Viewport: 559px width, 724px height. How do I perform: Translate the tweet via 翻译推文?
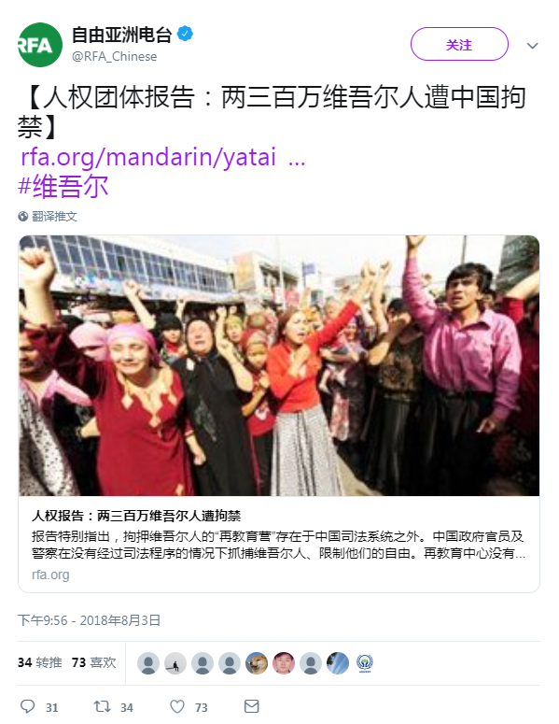tap(54, 216)
